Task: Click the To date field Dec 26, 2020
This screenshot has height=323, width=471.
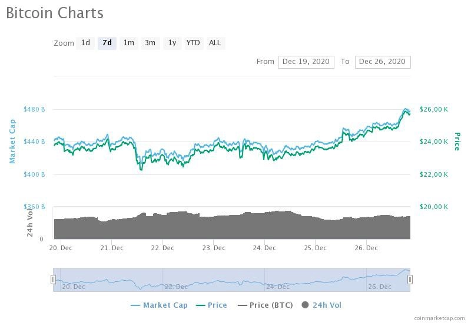Action: (x=382, y=62)
